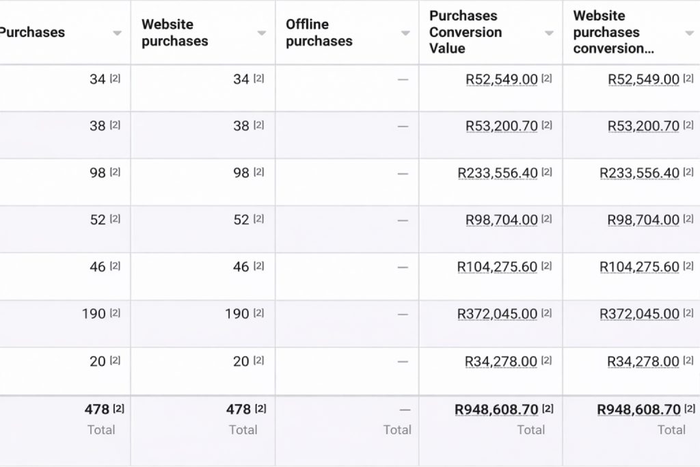Open the R52,549.00 purchases conversion value
The width and height of the screenshot is (700, 467).
(x=501, y=79)
